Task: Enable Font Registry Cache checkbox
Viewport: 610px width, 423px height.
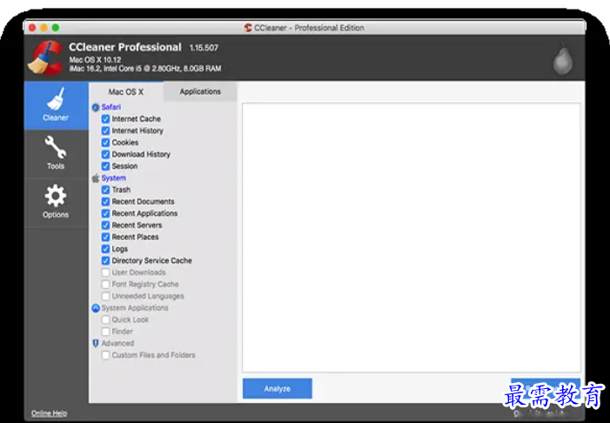Action: [x=105, y=285]
